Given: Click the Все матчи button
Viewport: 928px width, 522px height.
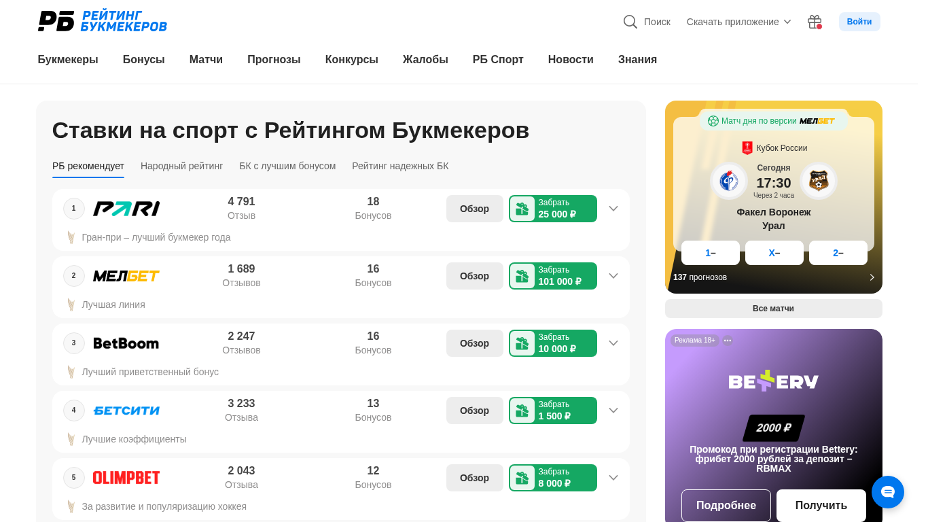Looking at the screenshot, I should [x=774, y=309].
